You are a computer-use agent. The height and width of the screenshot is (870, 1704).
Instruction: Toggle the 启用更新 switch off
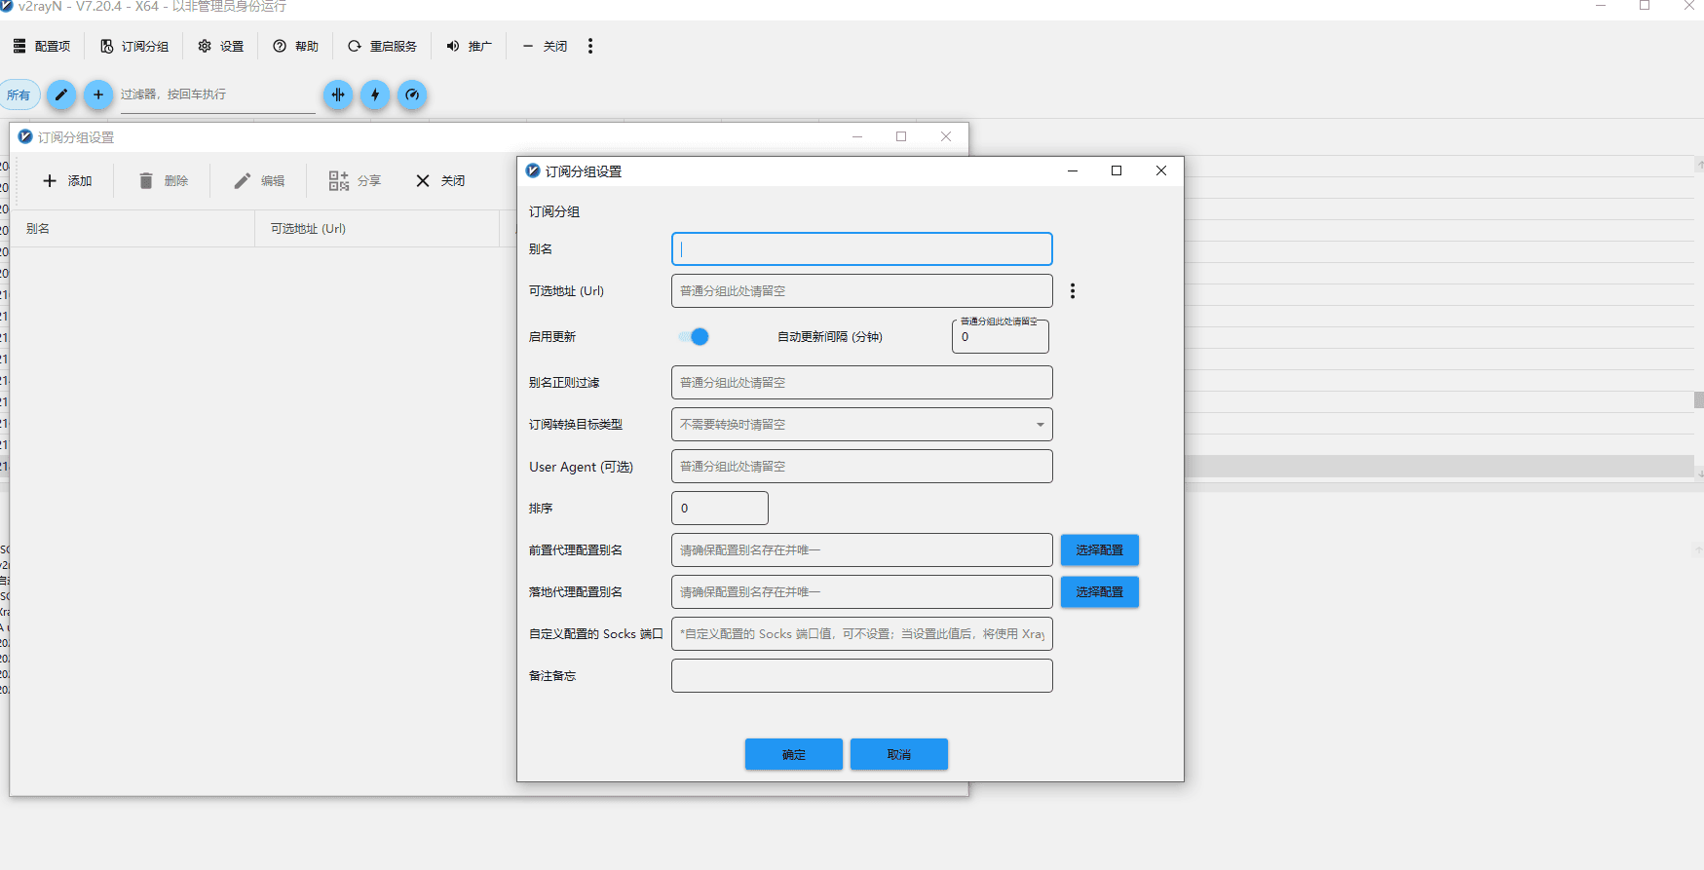click(694, 337)
